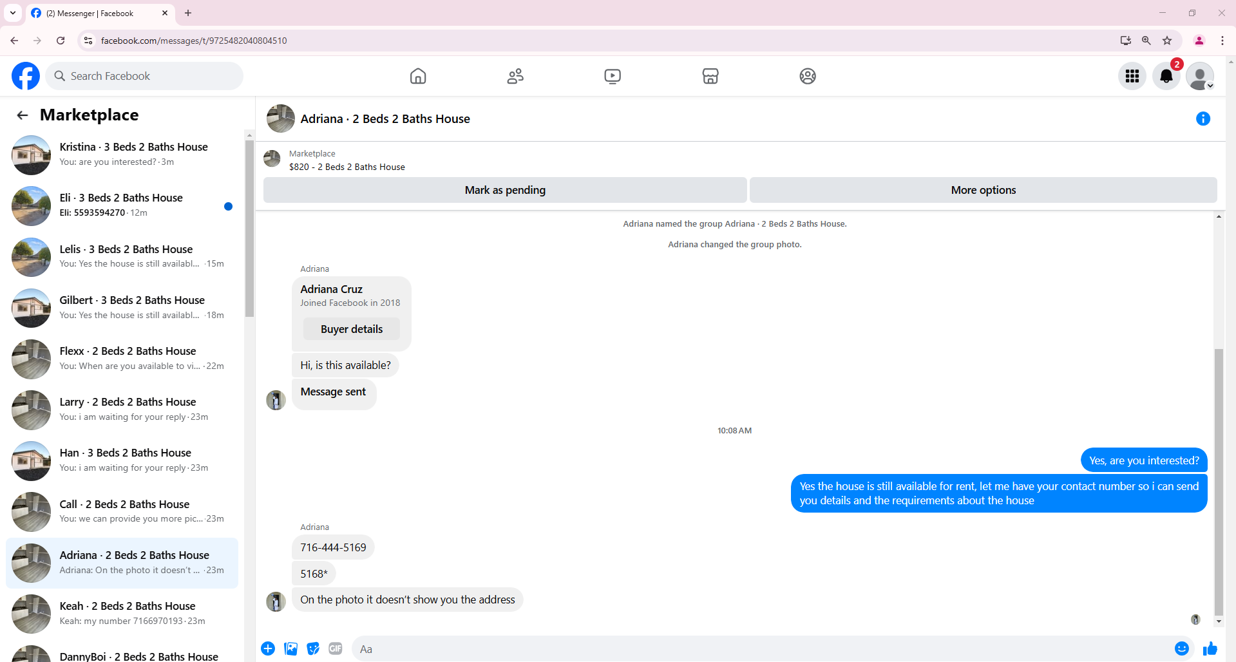This screenshot has height=662, width=1236.
Task: Click the 'Yes, are you interested?' message
Action: click(x=1144, y=460)
